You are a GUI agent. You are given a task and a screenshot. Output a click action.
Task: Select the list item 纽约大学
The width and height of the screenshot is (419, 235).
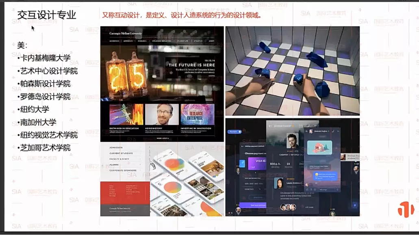click(35, 109)
